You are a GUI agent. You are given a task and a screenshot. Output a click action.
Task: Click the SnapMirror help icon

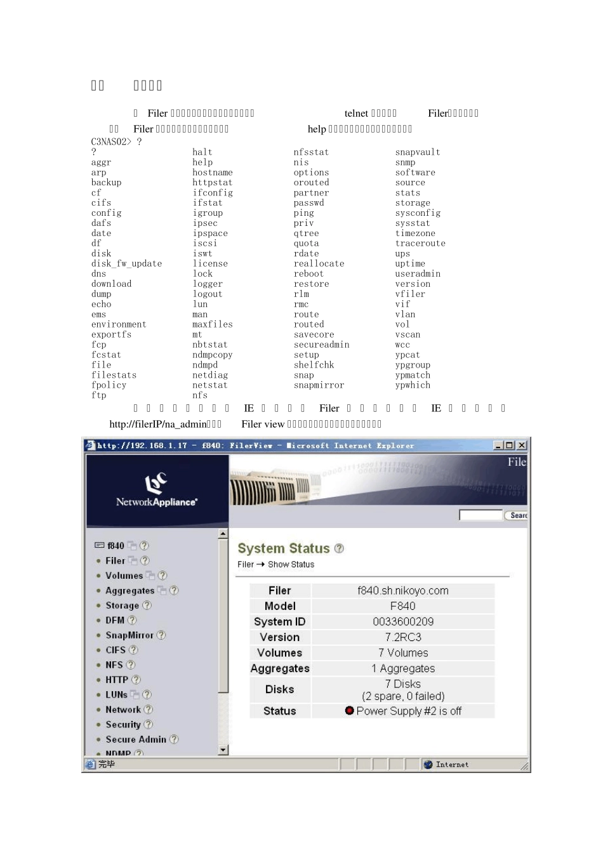pyautogui.click(x=161, y=635)
